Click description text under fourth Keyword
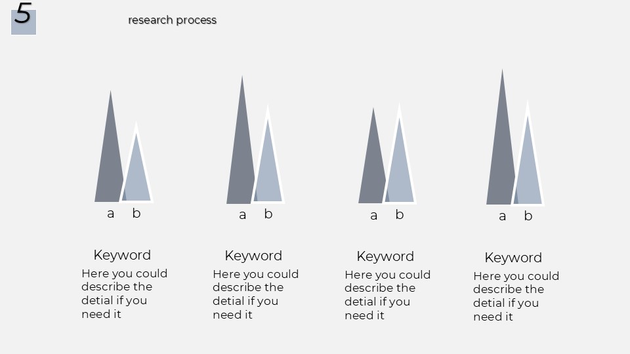Screen dimensions: 630x354 pos(516,296)
